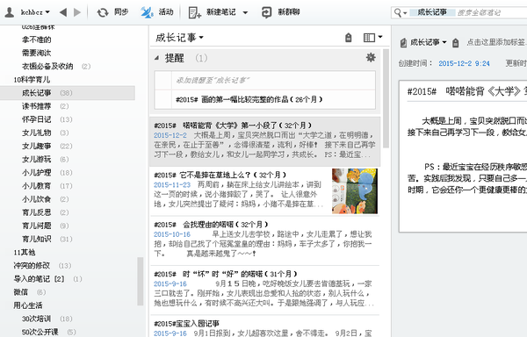Select notebook 育儿知识
Image resolution: width=527 pixels, height=337 pixels.
pyautogui.click(x=37, y=239)
